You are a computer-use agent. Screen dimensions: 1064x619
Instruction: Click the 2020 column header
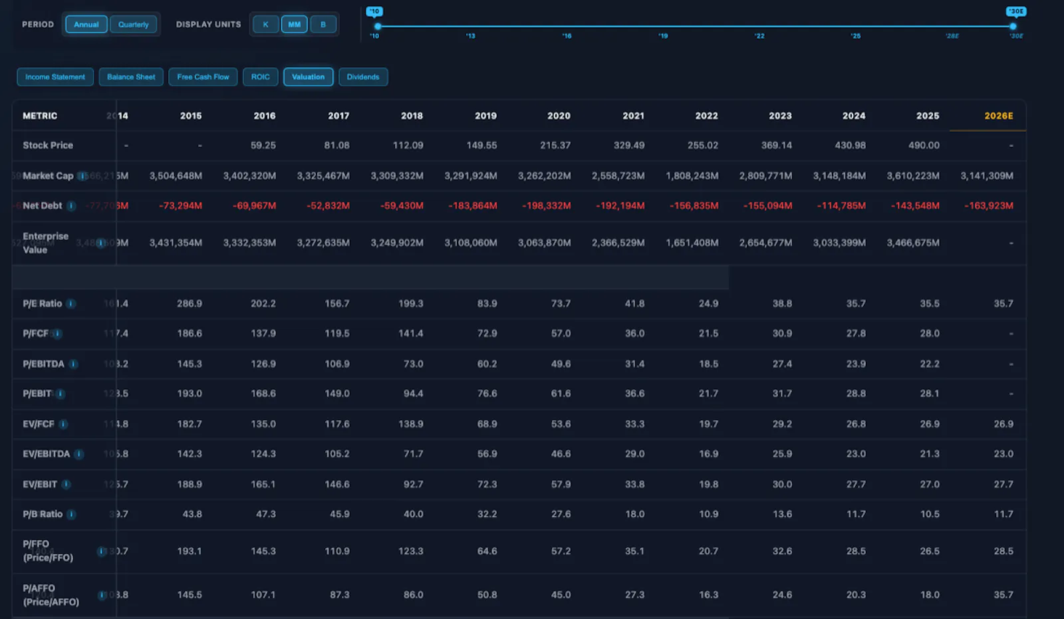559,116
